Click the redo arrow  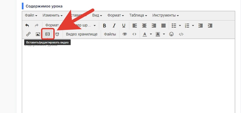(36, 25)
